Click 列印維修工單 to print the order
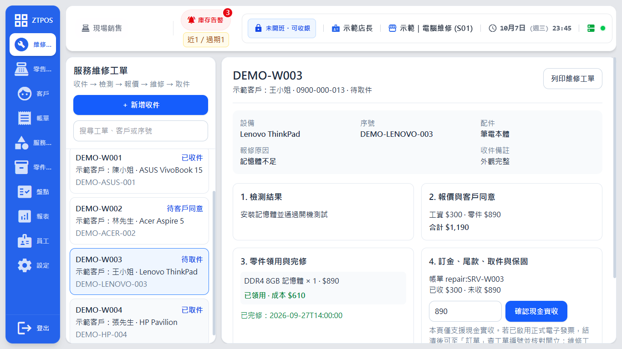The width and height of the screenshot is (622, 349). pos(573,79)
